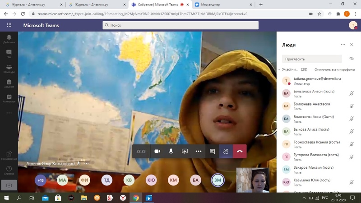Mute the microphone in the call controls
This screenshot has width=361, height=203.
tap(171, 151)
